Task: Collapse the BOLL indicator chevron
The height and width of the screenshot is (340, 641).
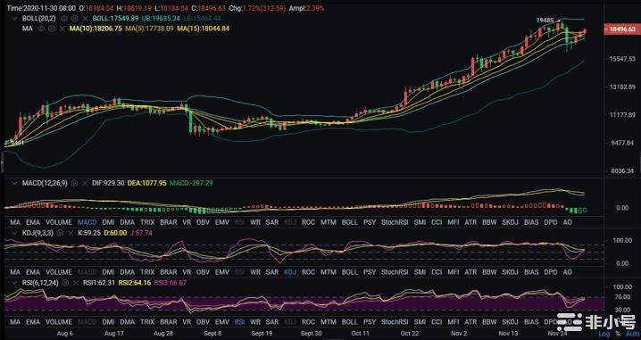Action: pos(15,19)
